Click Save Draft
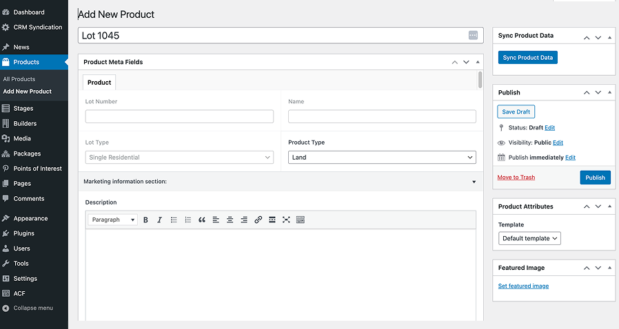 pos(516,112)
